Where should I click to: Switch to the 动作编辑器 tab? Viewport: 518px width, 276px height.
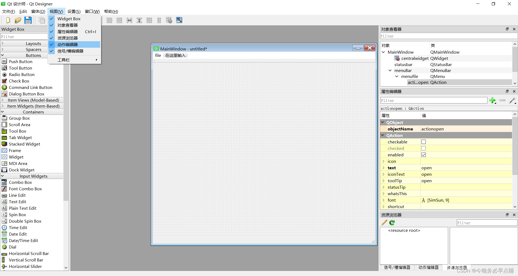(x=428, y=267)
